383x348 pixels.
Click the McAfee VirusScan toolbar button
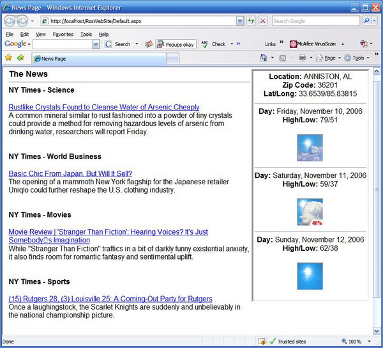pyautogui.click(x=313, y=44)
